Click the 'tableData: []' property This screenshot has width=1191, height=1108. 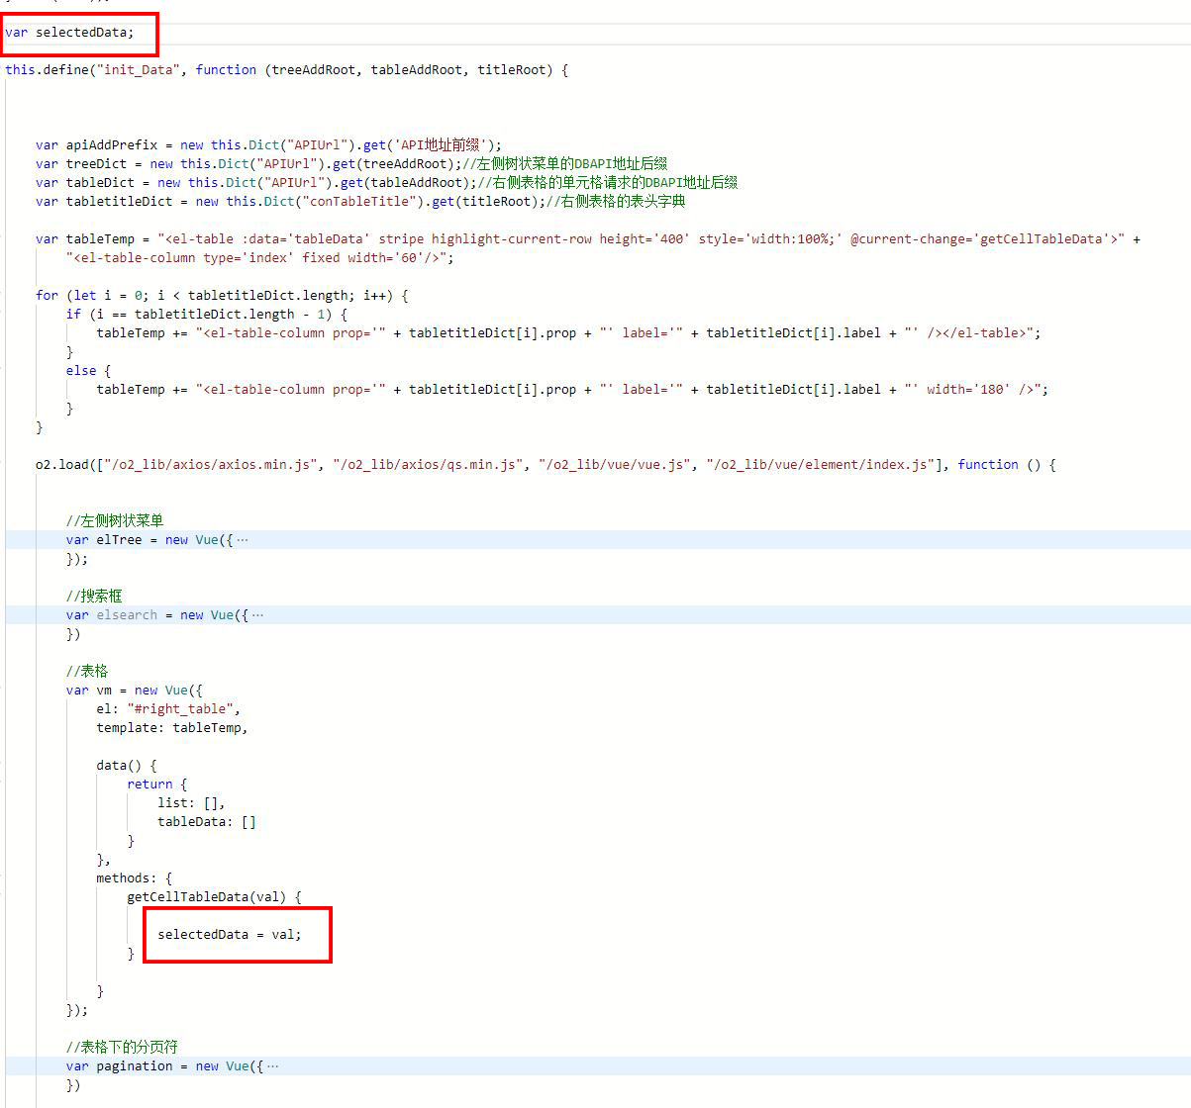click(206, 822)
